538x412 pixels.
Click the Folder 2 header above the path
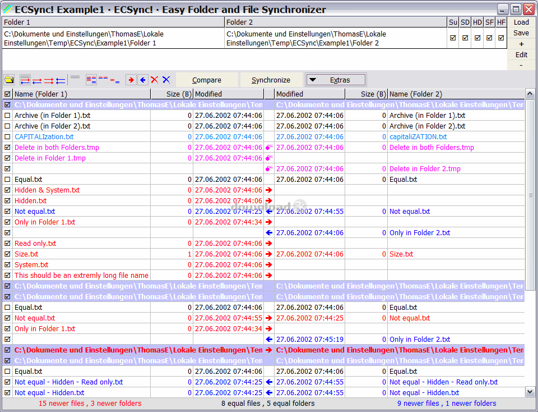[x=336, y=22]
